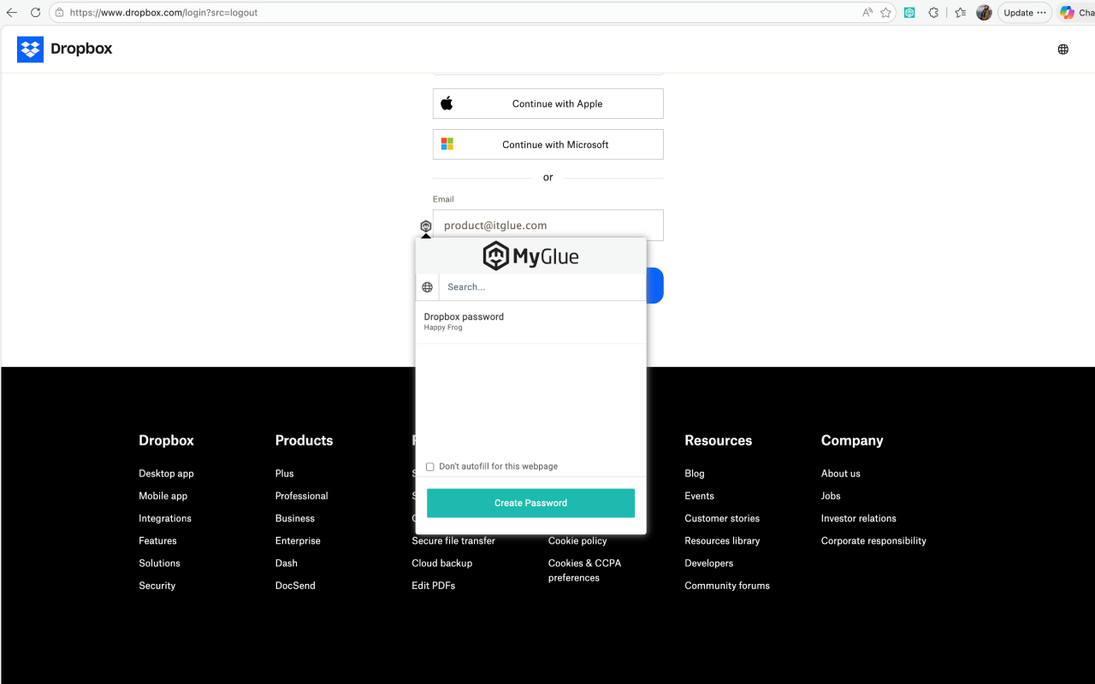Image resolution: width=1095 pixels, height=684 pixels.
Task: Open the Cloud backup link
Action: coord(441,563)
